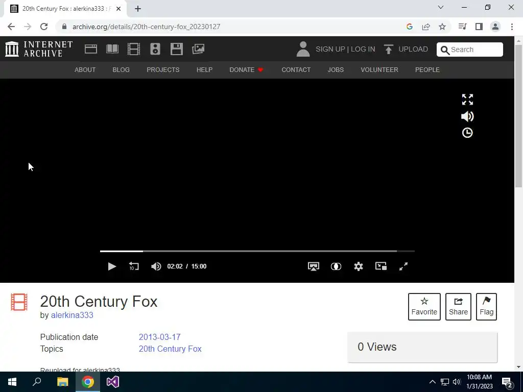
Task: Click the user avatar icon
Action: [x=303, y=49]
